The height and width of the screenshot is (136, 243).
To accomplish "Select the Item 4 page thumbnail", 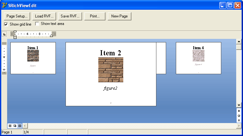I will [x=198, y=58].
